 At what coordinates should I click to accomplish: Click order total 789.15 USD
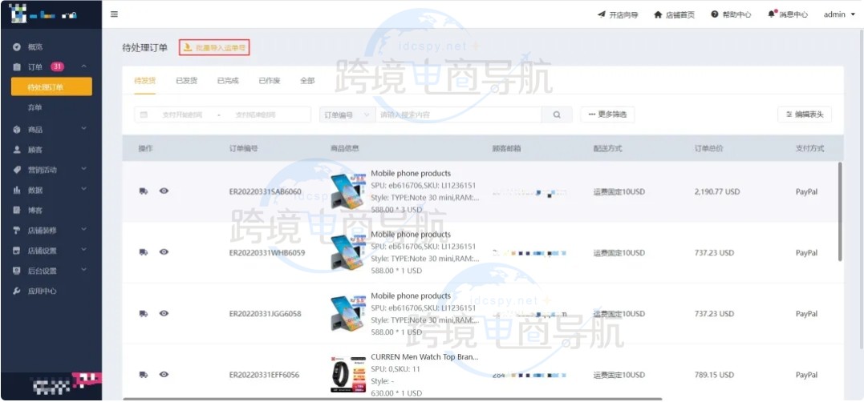click(714, 375)
